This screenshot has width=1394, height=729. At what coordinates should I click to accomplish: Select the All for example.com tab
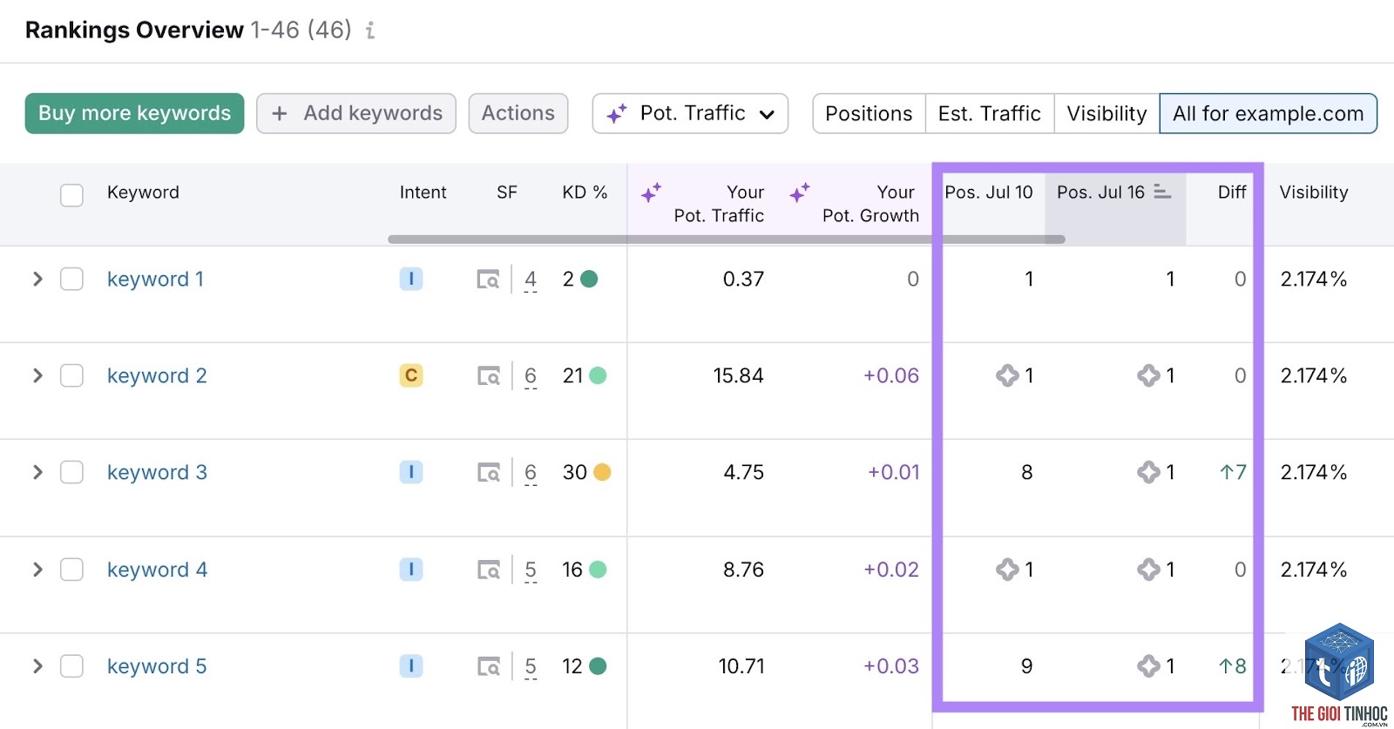tap(1269, 113)
